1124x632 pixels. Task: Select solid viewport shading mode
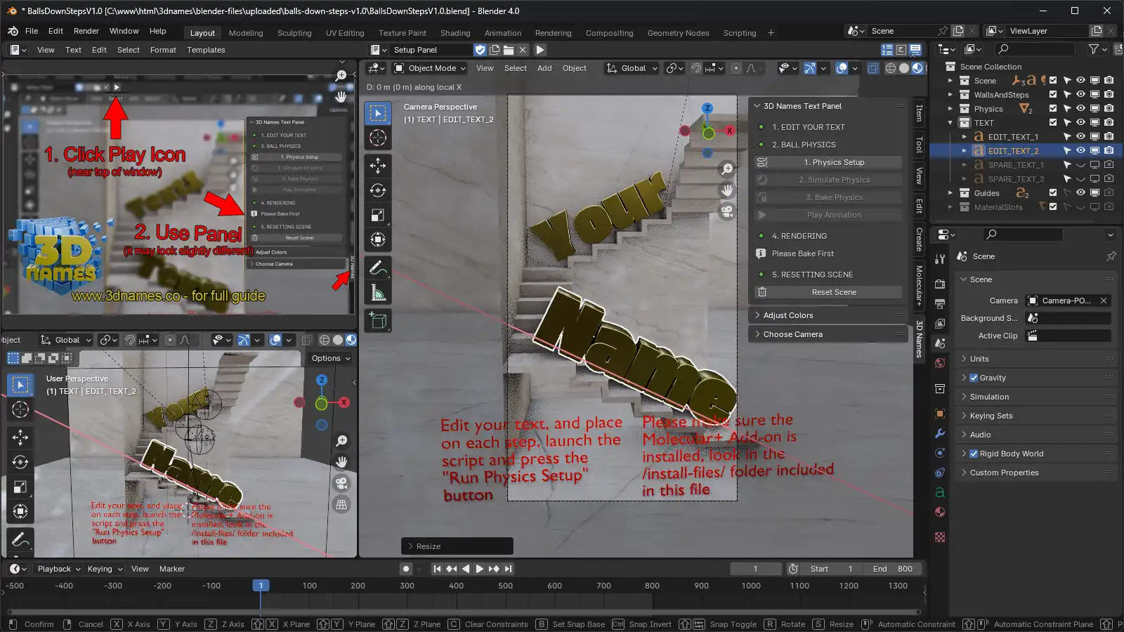click(904, 68)
